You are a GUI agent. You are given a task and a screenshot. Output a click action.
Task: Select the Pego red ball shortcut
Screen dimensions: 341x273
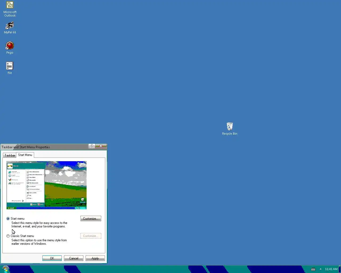pos(10,48)
